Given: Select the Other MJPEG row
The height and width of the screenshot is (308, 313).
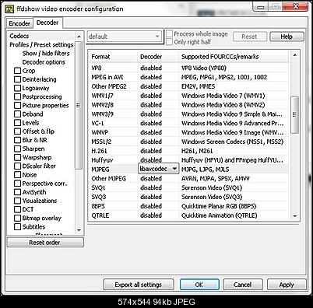Looking at the screenshot, I should [x=189, y=178].
